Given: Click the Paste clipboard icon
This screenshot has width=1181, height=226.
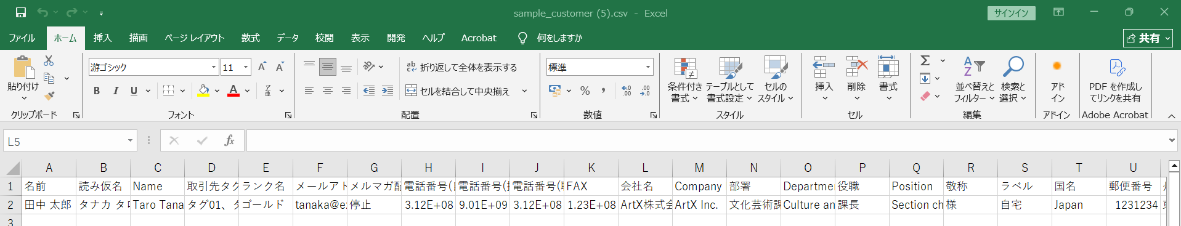Looking at the screenshot, I should pos(23,67).
